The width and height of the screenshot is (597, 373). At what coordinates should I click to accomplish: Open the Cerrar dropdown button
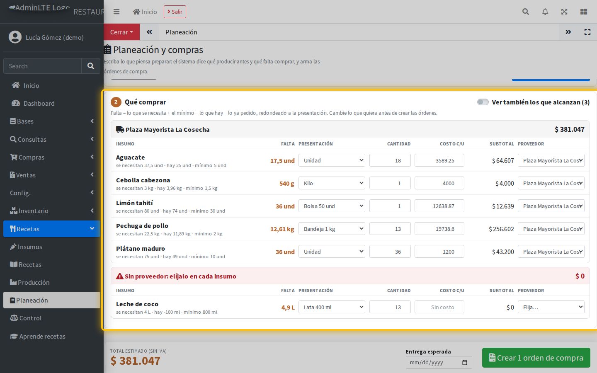coord(121,32)
